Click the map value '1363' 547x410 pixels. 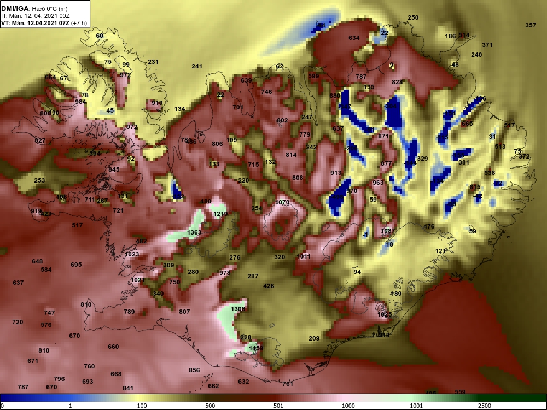coord(194,232)
